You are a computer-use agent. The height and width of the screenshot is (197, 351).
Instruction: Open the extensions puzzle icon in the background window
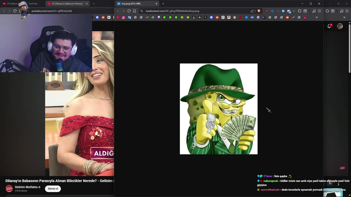click(327, 11)
